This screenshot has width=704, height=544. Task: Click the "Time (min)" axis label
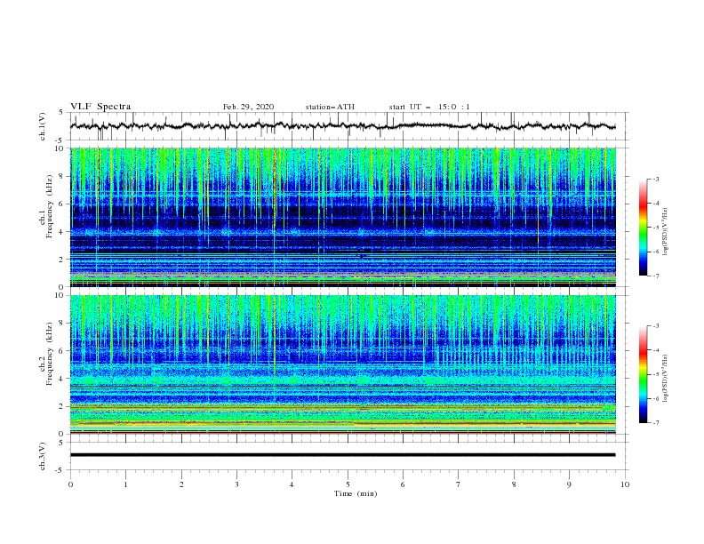click(x=356, y=493)
